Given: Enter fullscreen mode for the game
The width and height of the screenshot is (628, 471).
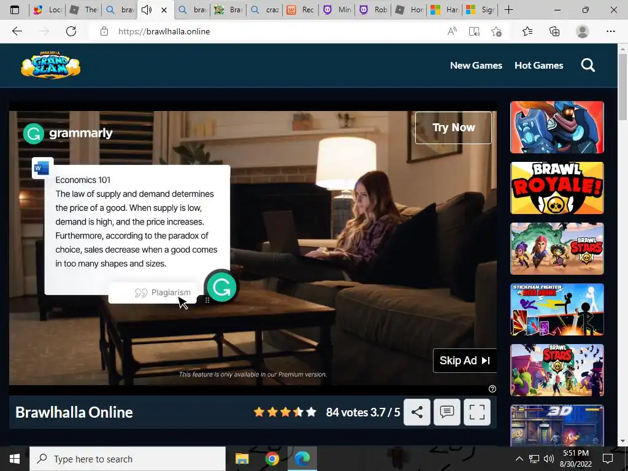Looking at the screenshot, I should click(477, 412).
